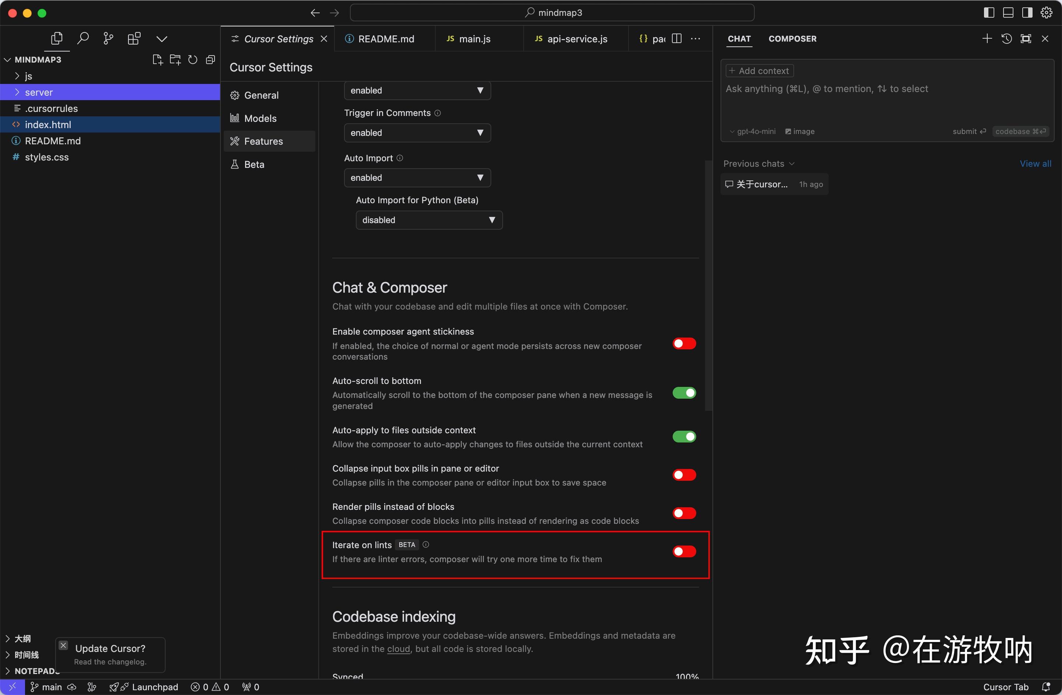Click the chat history clock icon

[x=1006, y=39]
